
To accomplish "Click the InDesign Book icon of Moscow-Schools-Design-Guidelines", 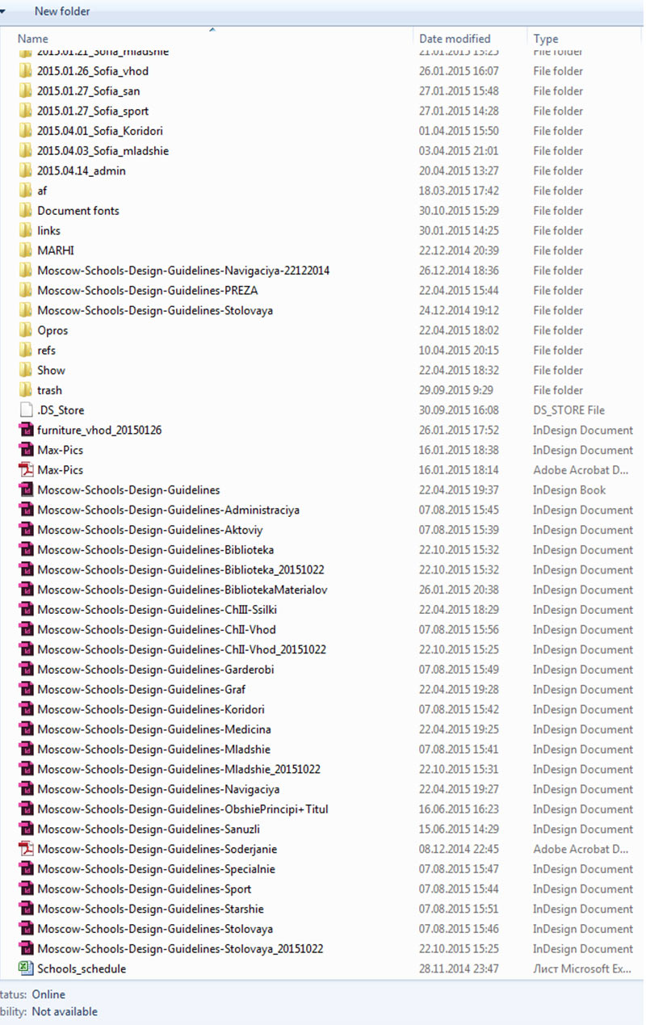I will pos(26,490).
